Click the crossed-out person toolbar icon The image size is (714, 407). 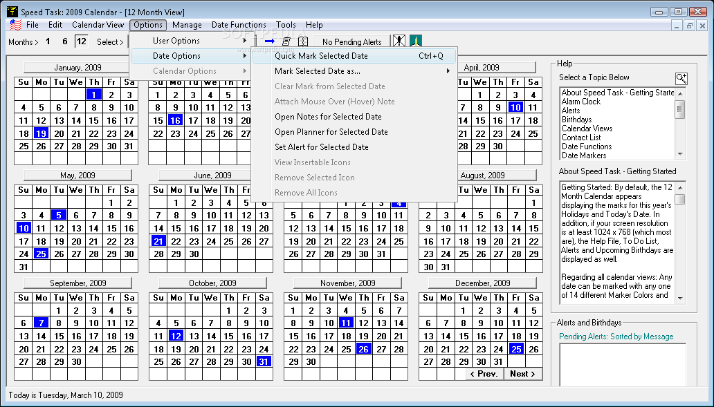coord(399,41)
